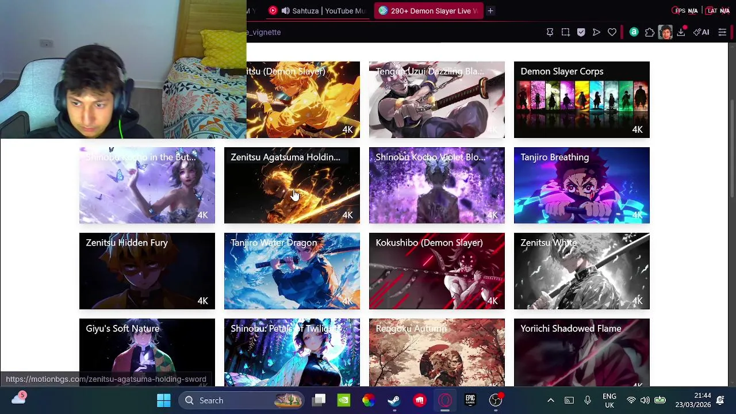Image resolution: width=736 pixels, height=414 pixels.
Task: Open a new browser tab with plus
Action: click(x=490, y=11)
